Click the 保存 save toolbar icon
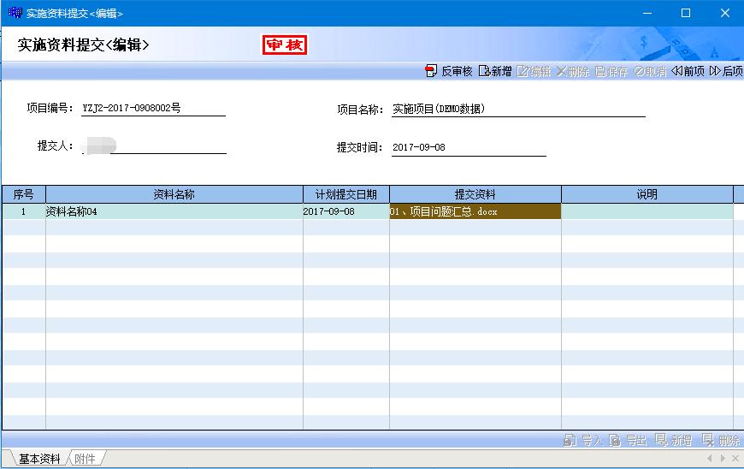Screen dimensions: 744x469 pos(611,72)
